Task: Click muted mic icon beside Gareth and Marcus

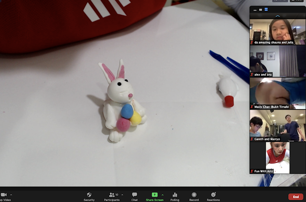Action: 252,139
